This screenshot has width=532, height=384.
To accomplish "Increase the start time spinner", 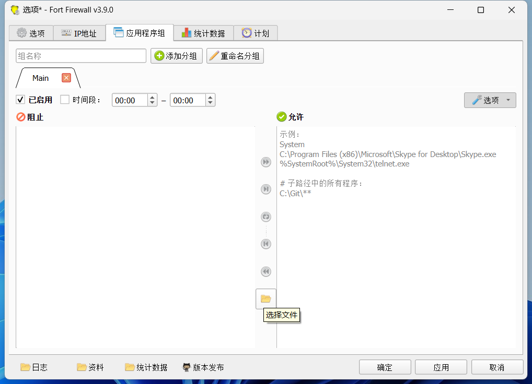I will tap(153, 97).
